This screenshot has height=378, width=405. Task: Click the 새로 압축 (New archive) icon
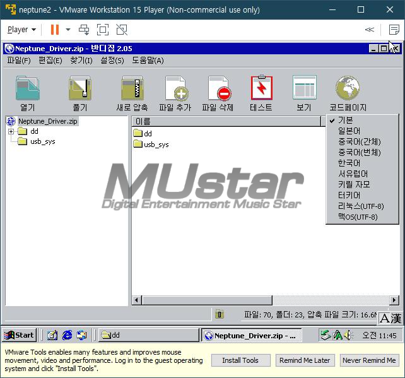[x=132, y=88]
